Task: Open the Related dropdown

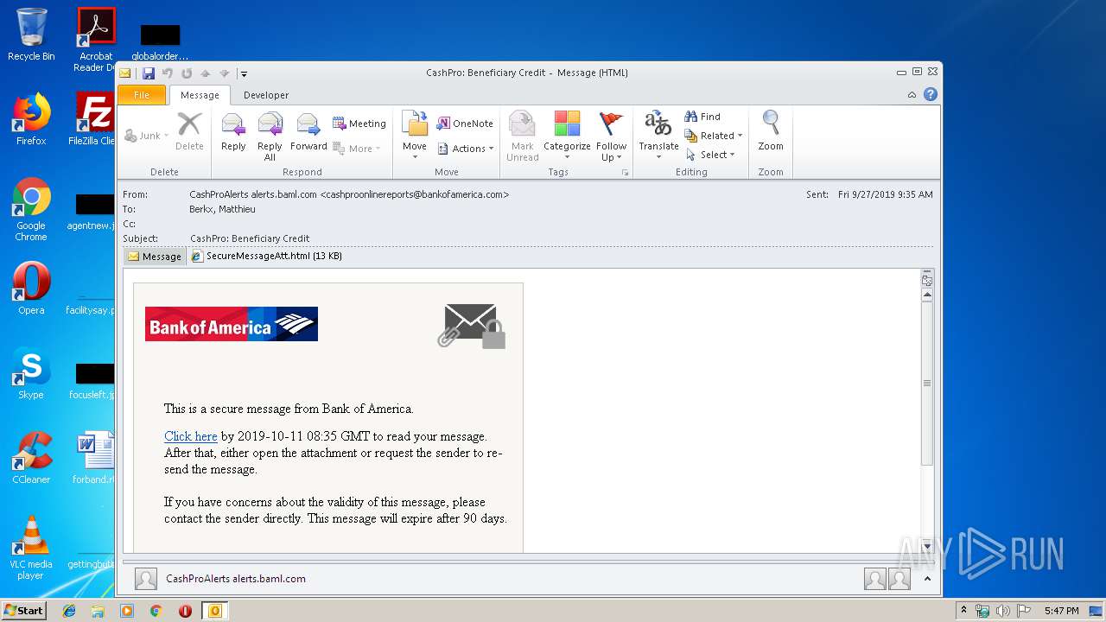Action: (x=714, y=136)
